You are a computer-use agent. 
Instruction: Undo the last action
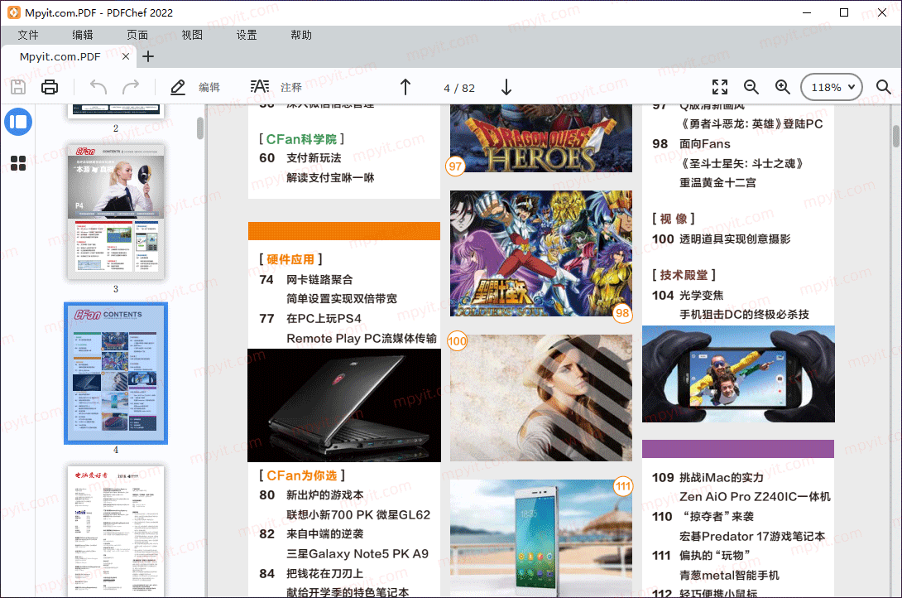tap(98, 87)
